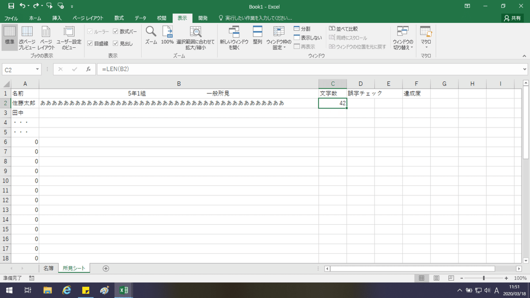
Task: Add a new sheet with plus icon
Action: coord(106,268)
